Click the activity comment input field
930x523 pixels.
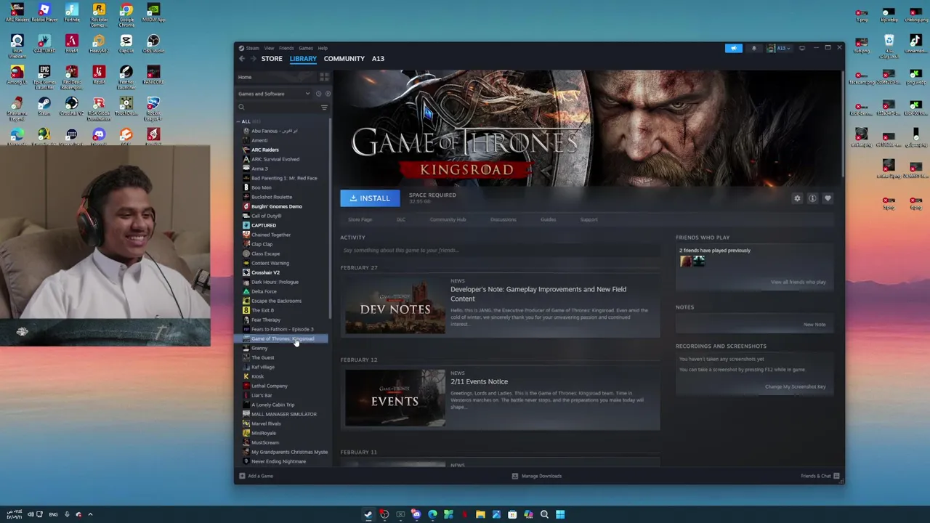point(500,251)
